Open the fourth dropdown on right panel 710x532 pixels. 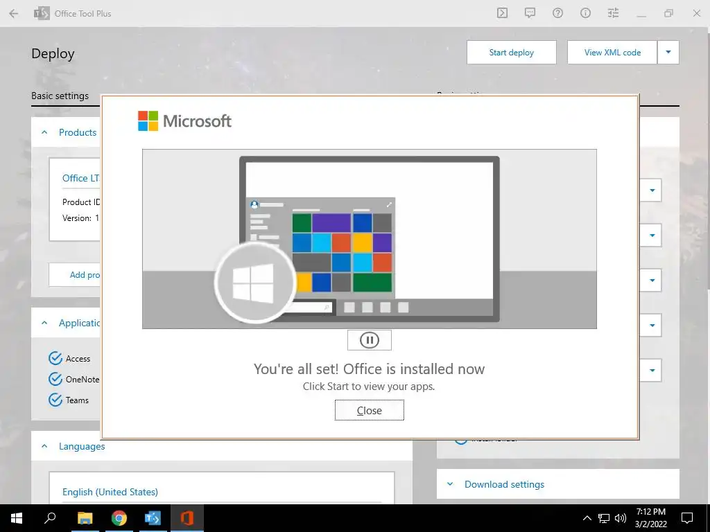tap(652, 326)
